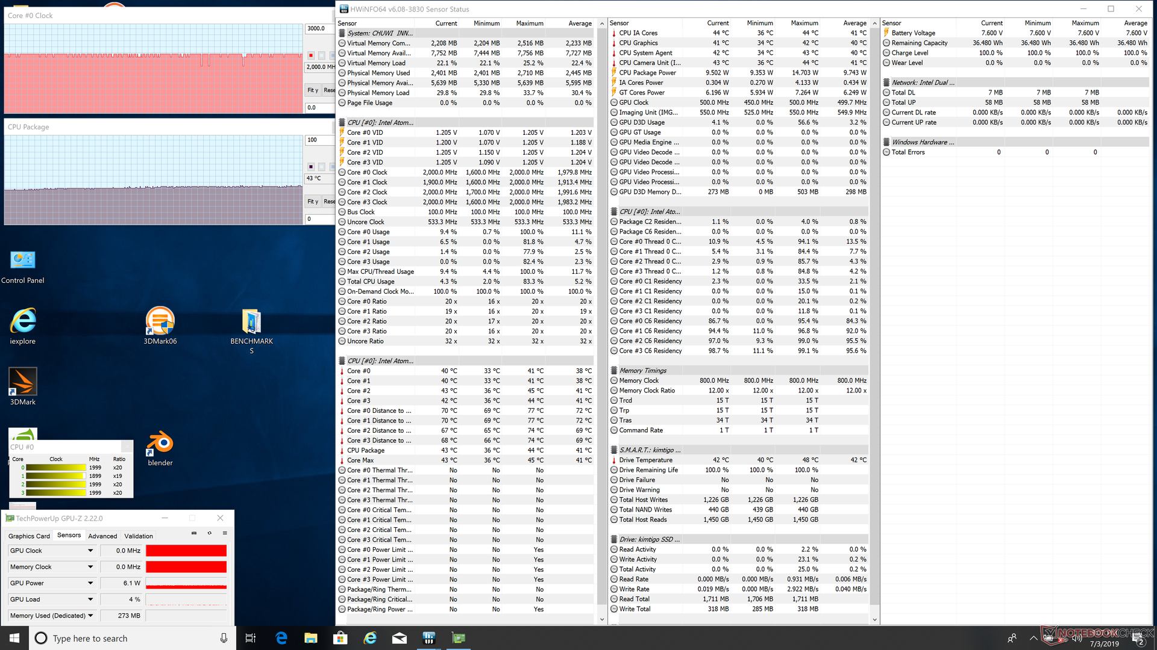Open Internet Explorer from the taskbar
The height and width of the screenshot is (650, 1157).
coord(370,638)
